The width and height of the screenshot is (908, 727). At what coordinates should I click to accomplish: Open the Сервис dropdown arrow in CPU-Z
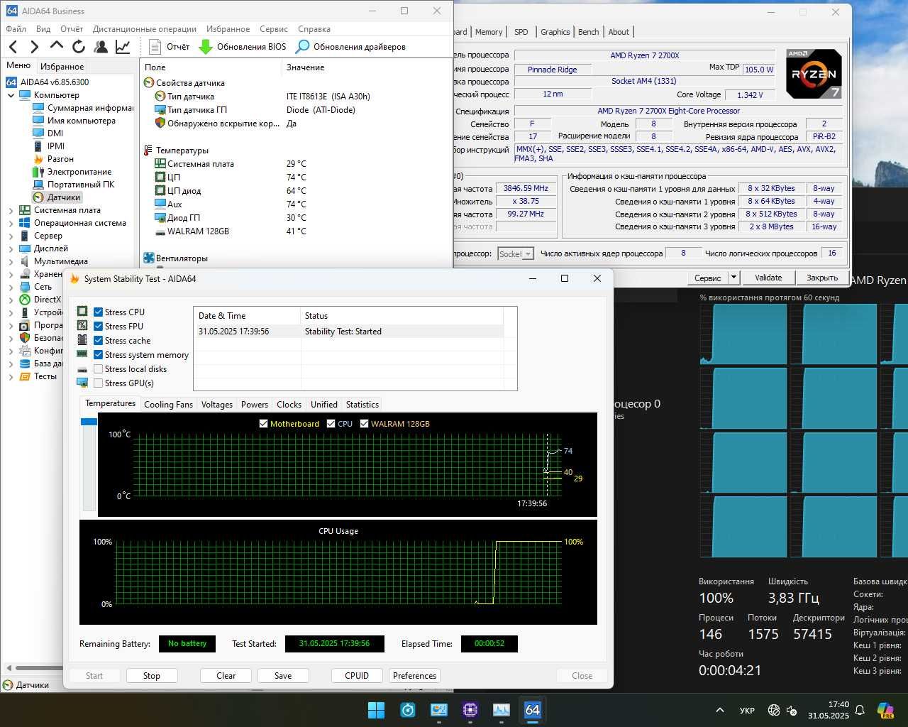(x=733, y=278)
